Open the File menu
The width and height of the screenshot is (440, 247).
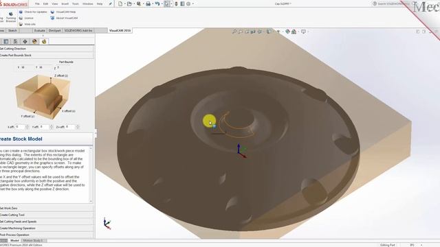pyautogui.click(x=37, y=4)
